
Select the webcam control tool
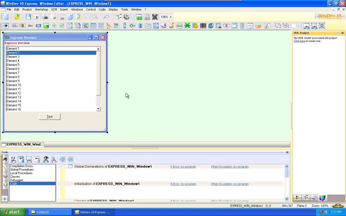164,26
